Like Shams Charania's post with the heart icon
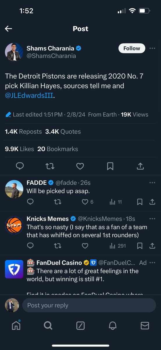The image size is (161, 350). click(80, 166)
